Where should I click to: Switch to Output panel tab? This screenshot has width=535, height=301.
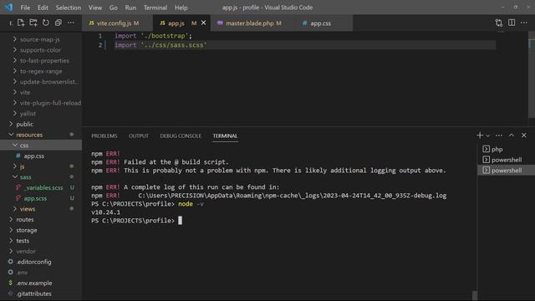click(x=139, y=135)
